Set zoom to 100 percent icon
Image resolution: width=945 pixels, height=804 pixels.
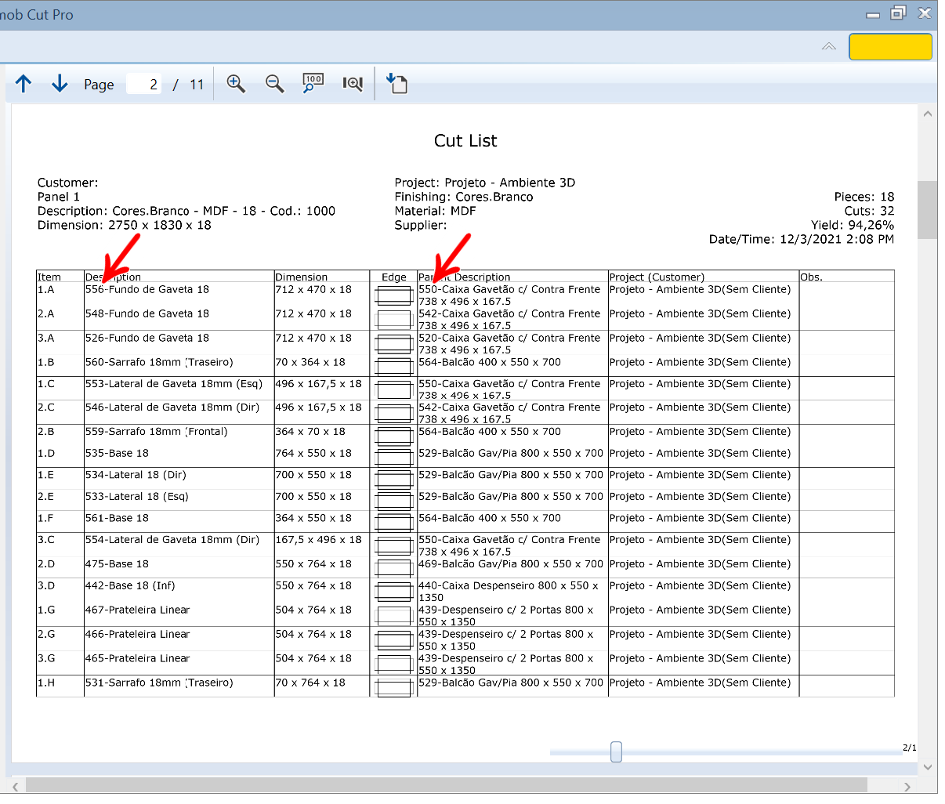point(313,84)
